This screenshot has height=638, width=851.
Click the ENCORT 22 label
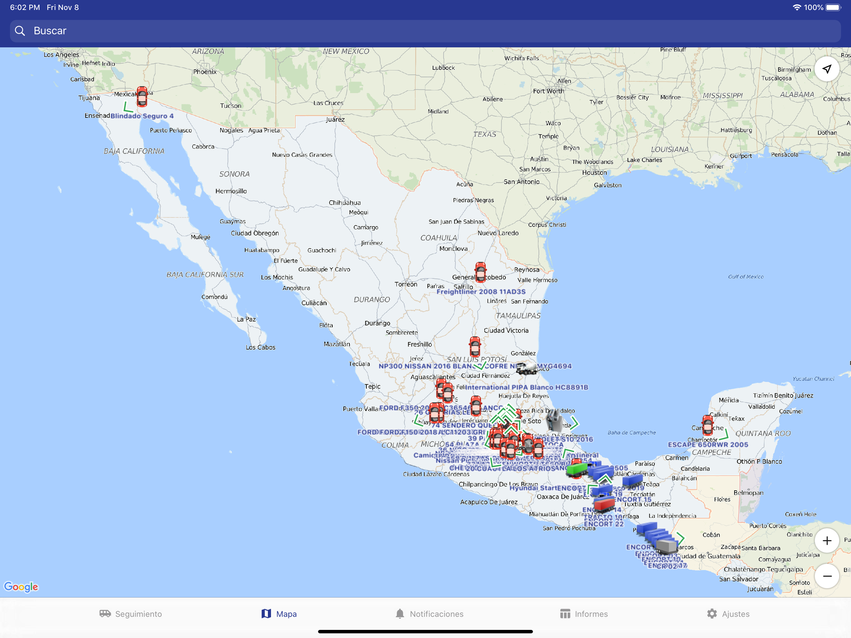[604, 524]
